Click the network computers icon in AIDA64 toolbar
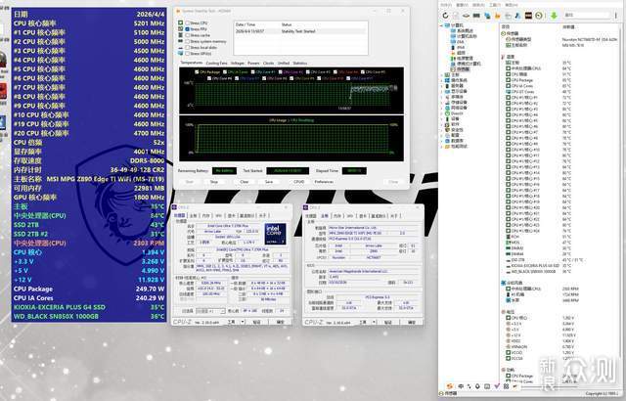 coord(487,16)
